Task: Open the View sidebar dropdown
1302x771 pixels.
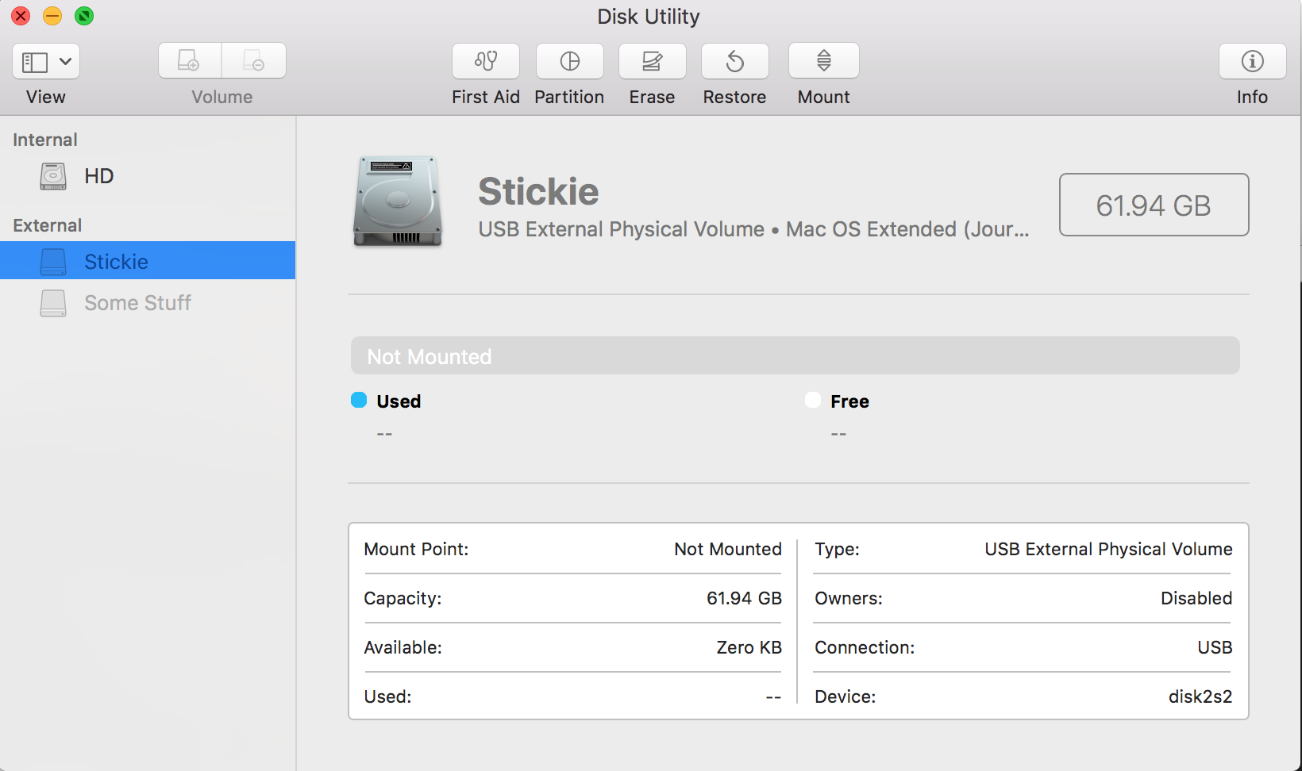Action: [46, 62]
